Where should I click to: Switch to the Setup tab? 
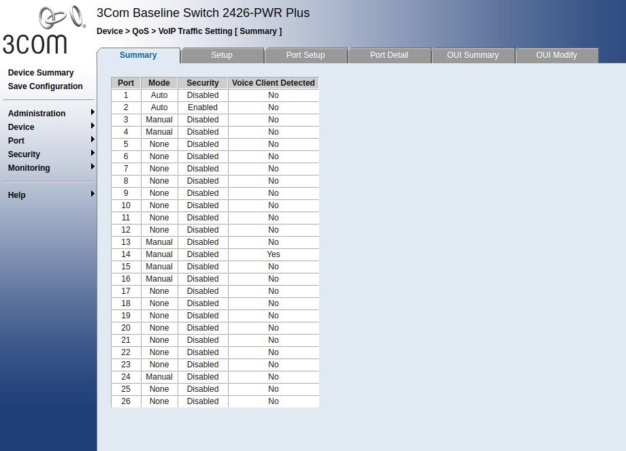pos(222,55)
